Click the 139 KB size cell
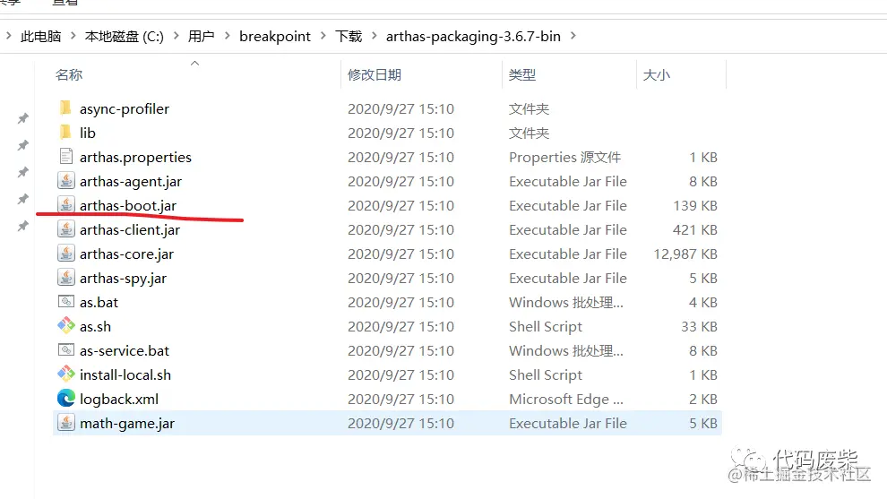 click(x=694, y=205)
